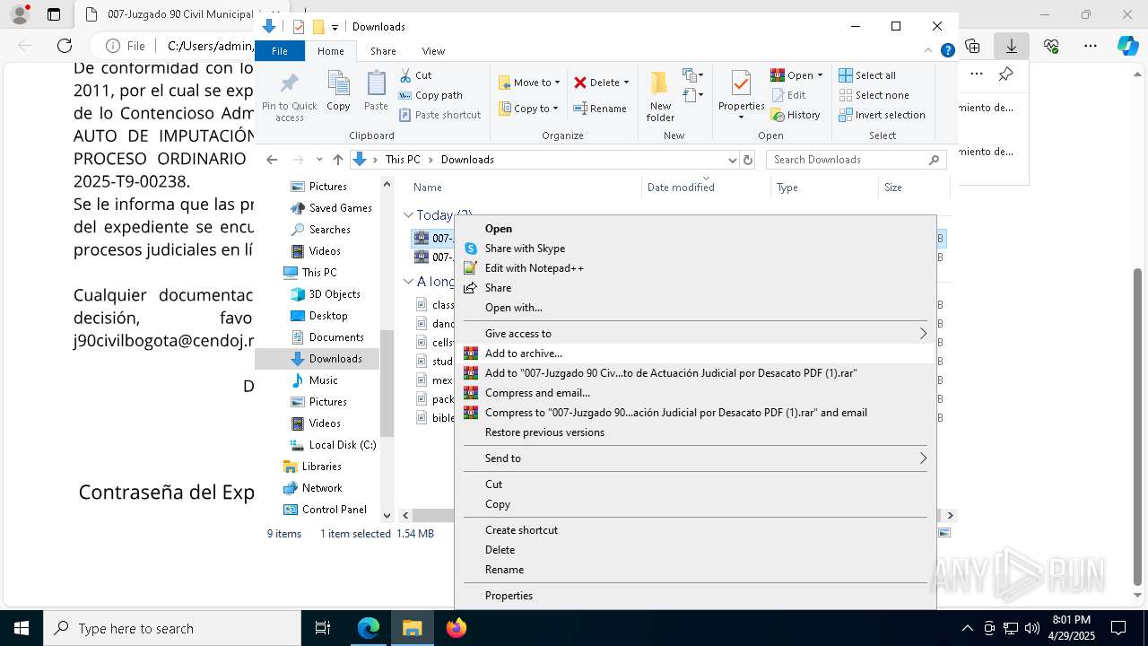Screen dimensions: 1148x646
Task: Open the Send to submenu
Action: pos(695,458)
